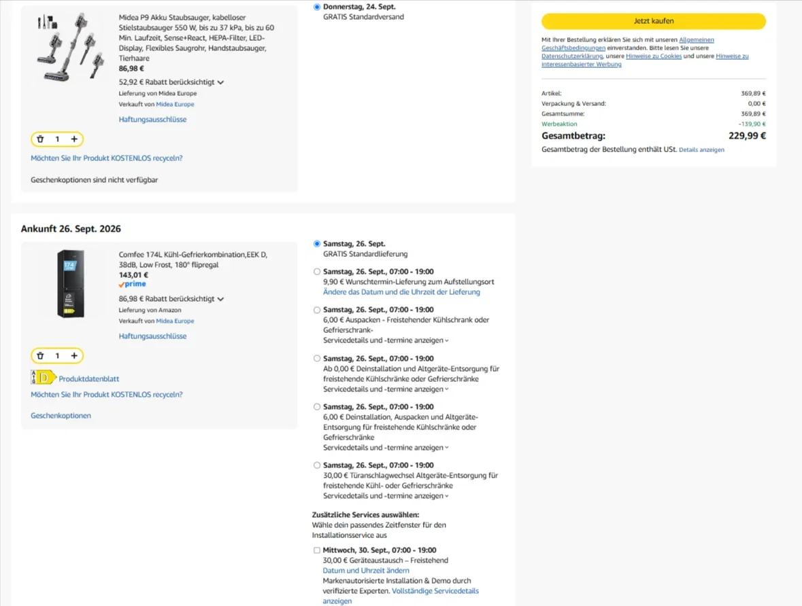Click the Jetzt kaufen button
The height and width of the screenshot is (606, 802).
pos(654,21)
